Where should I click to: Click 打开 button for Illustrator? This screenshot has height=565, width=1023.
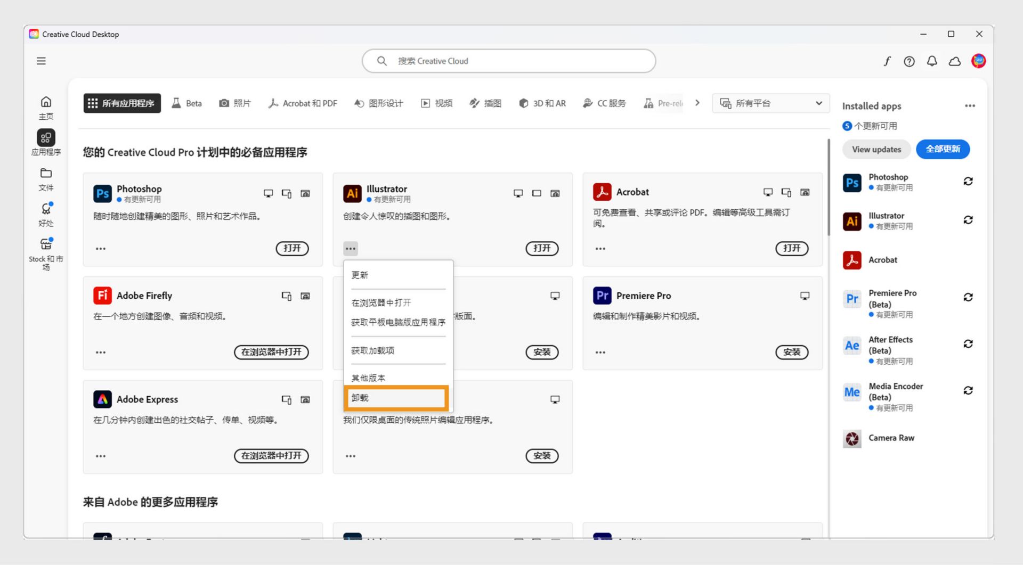click(542, 249)
